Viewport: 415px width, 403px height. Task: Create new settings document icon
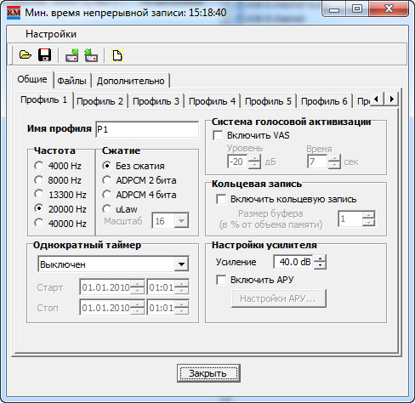(117, 55)
